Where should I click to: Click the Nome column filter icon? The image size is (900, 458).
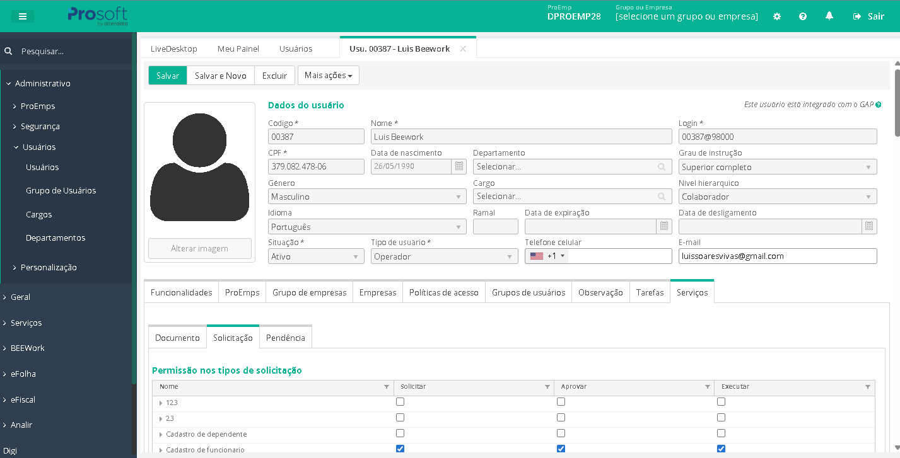pyautogui.click(x=387, y=387)
